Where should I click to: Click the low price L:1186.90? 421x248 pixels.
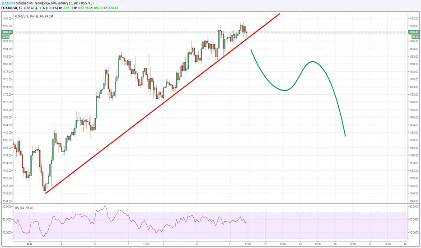[96, 8]
